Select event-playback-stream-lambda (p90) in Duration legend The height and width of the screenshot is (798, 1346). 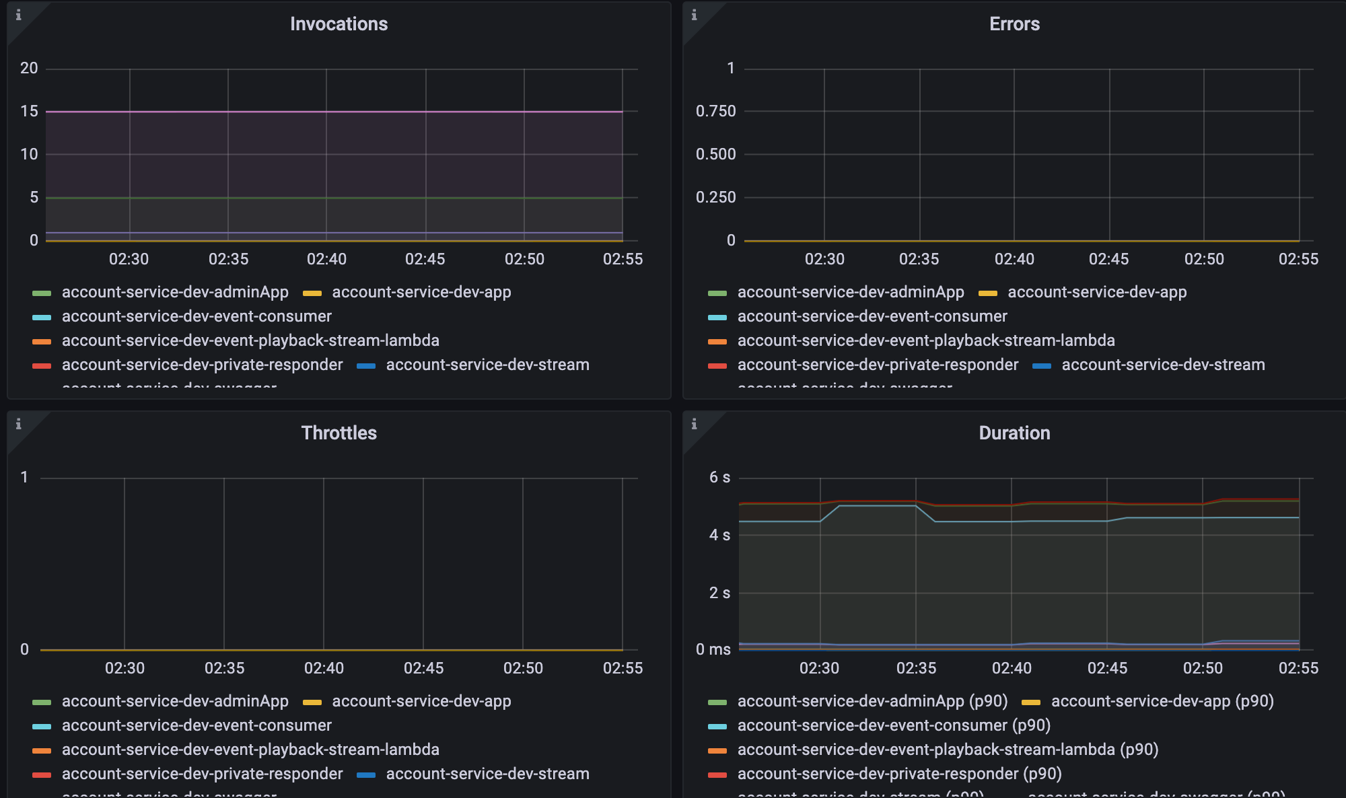click(948, 750)
